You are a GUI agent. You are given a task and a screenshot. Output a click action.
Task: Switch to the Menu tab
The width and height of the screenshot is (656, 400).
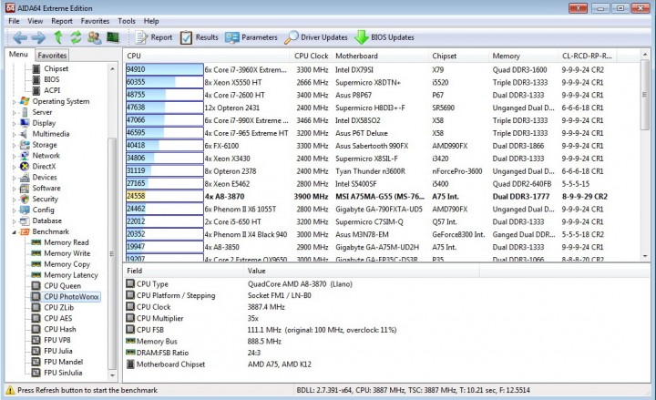pos(18,55)
